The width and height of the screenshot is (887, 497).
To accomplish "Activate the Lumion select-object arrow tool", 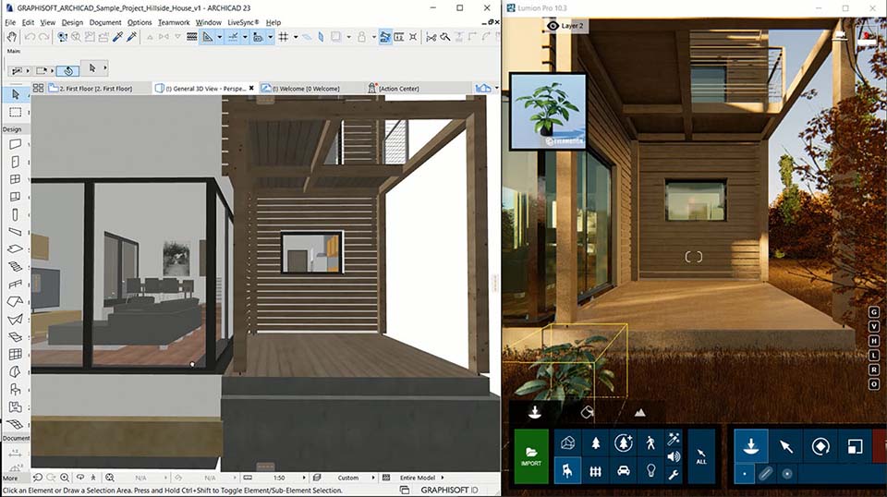I will (x=785, y=446).
